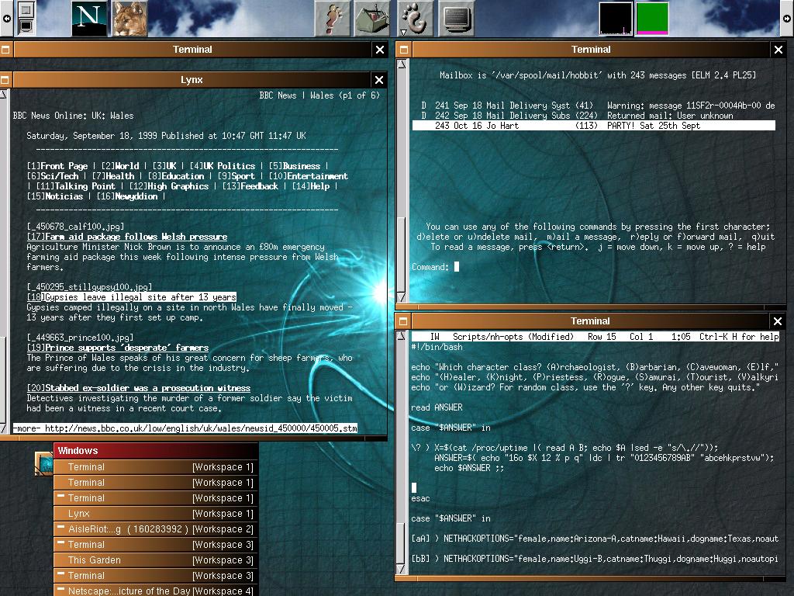Click the editor Terminal scrollbar up arrow

click(401, 336)
